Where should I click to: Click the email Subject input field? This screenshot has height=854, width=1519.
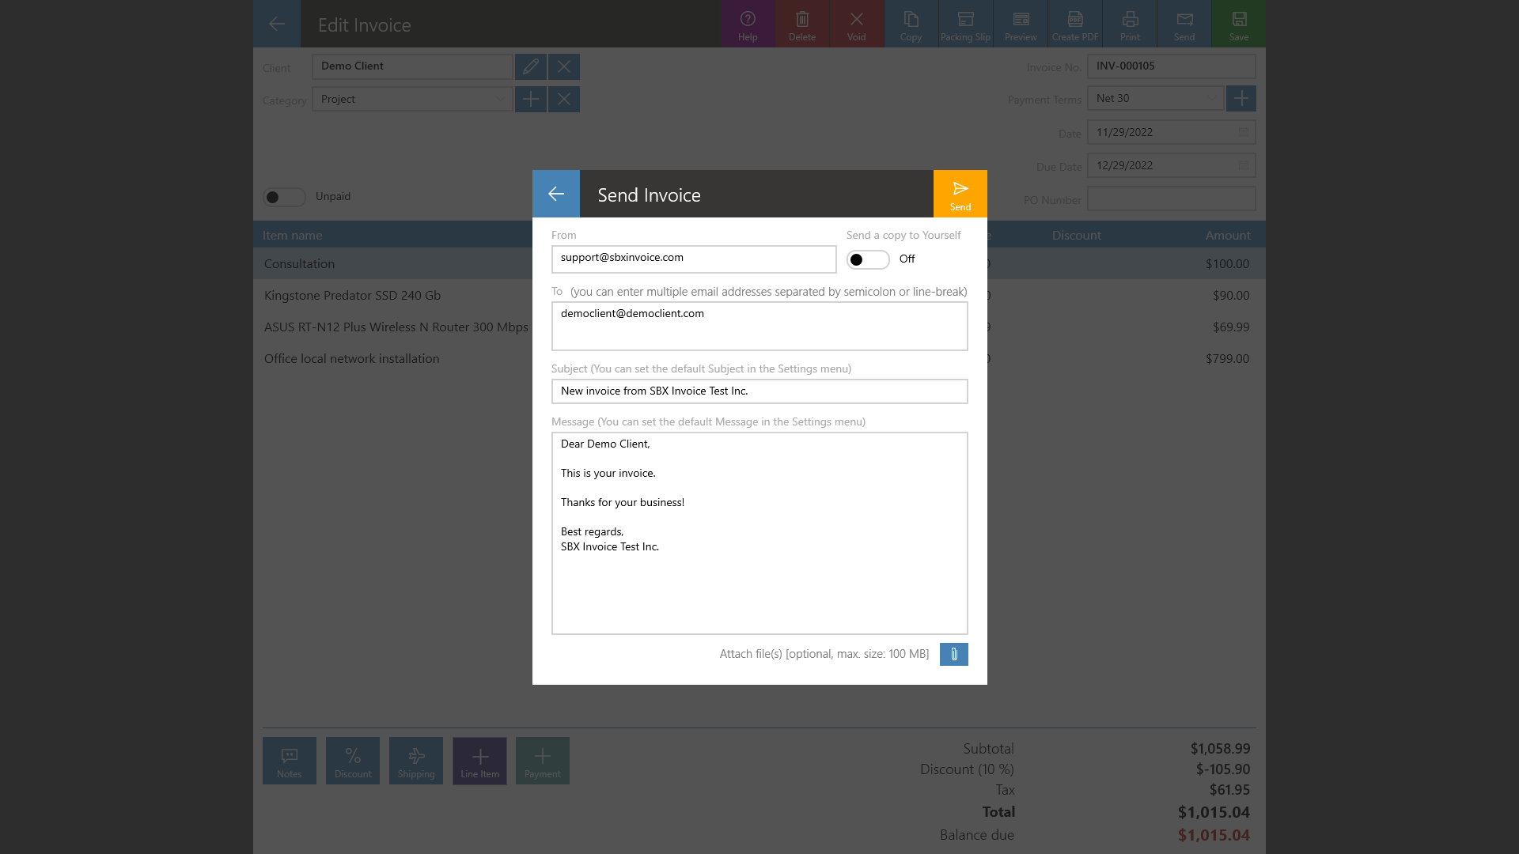[759, 391]
